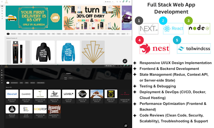Open the allswell deal card

[x=97, y=96]
